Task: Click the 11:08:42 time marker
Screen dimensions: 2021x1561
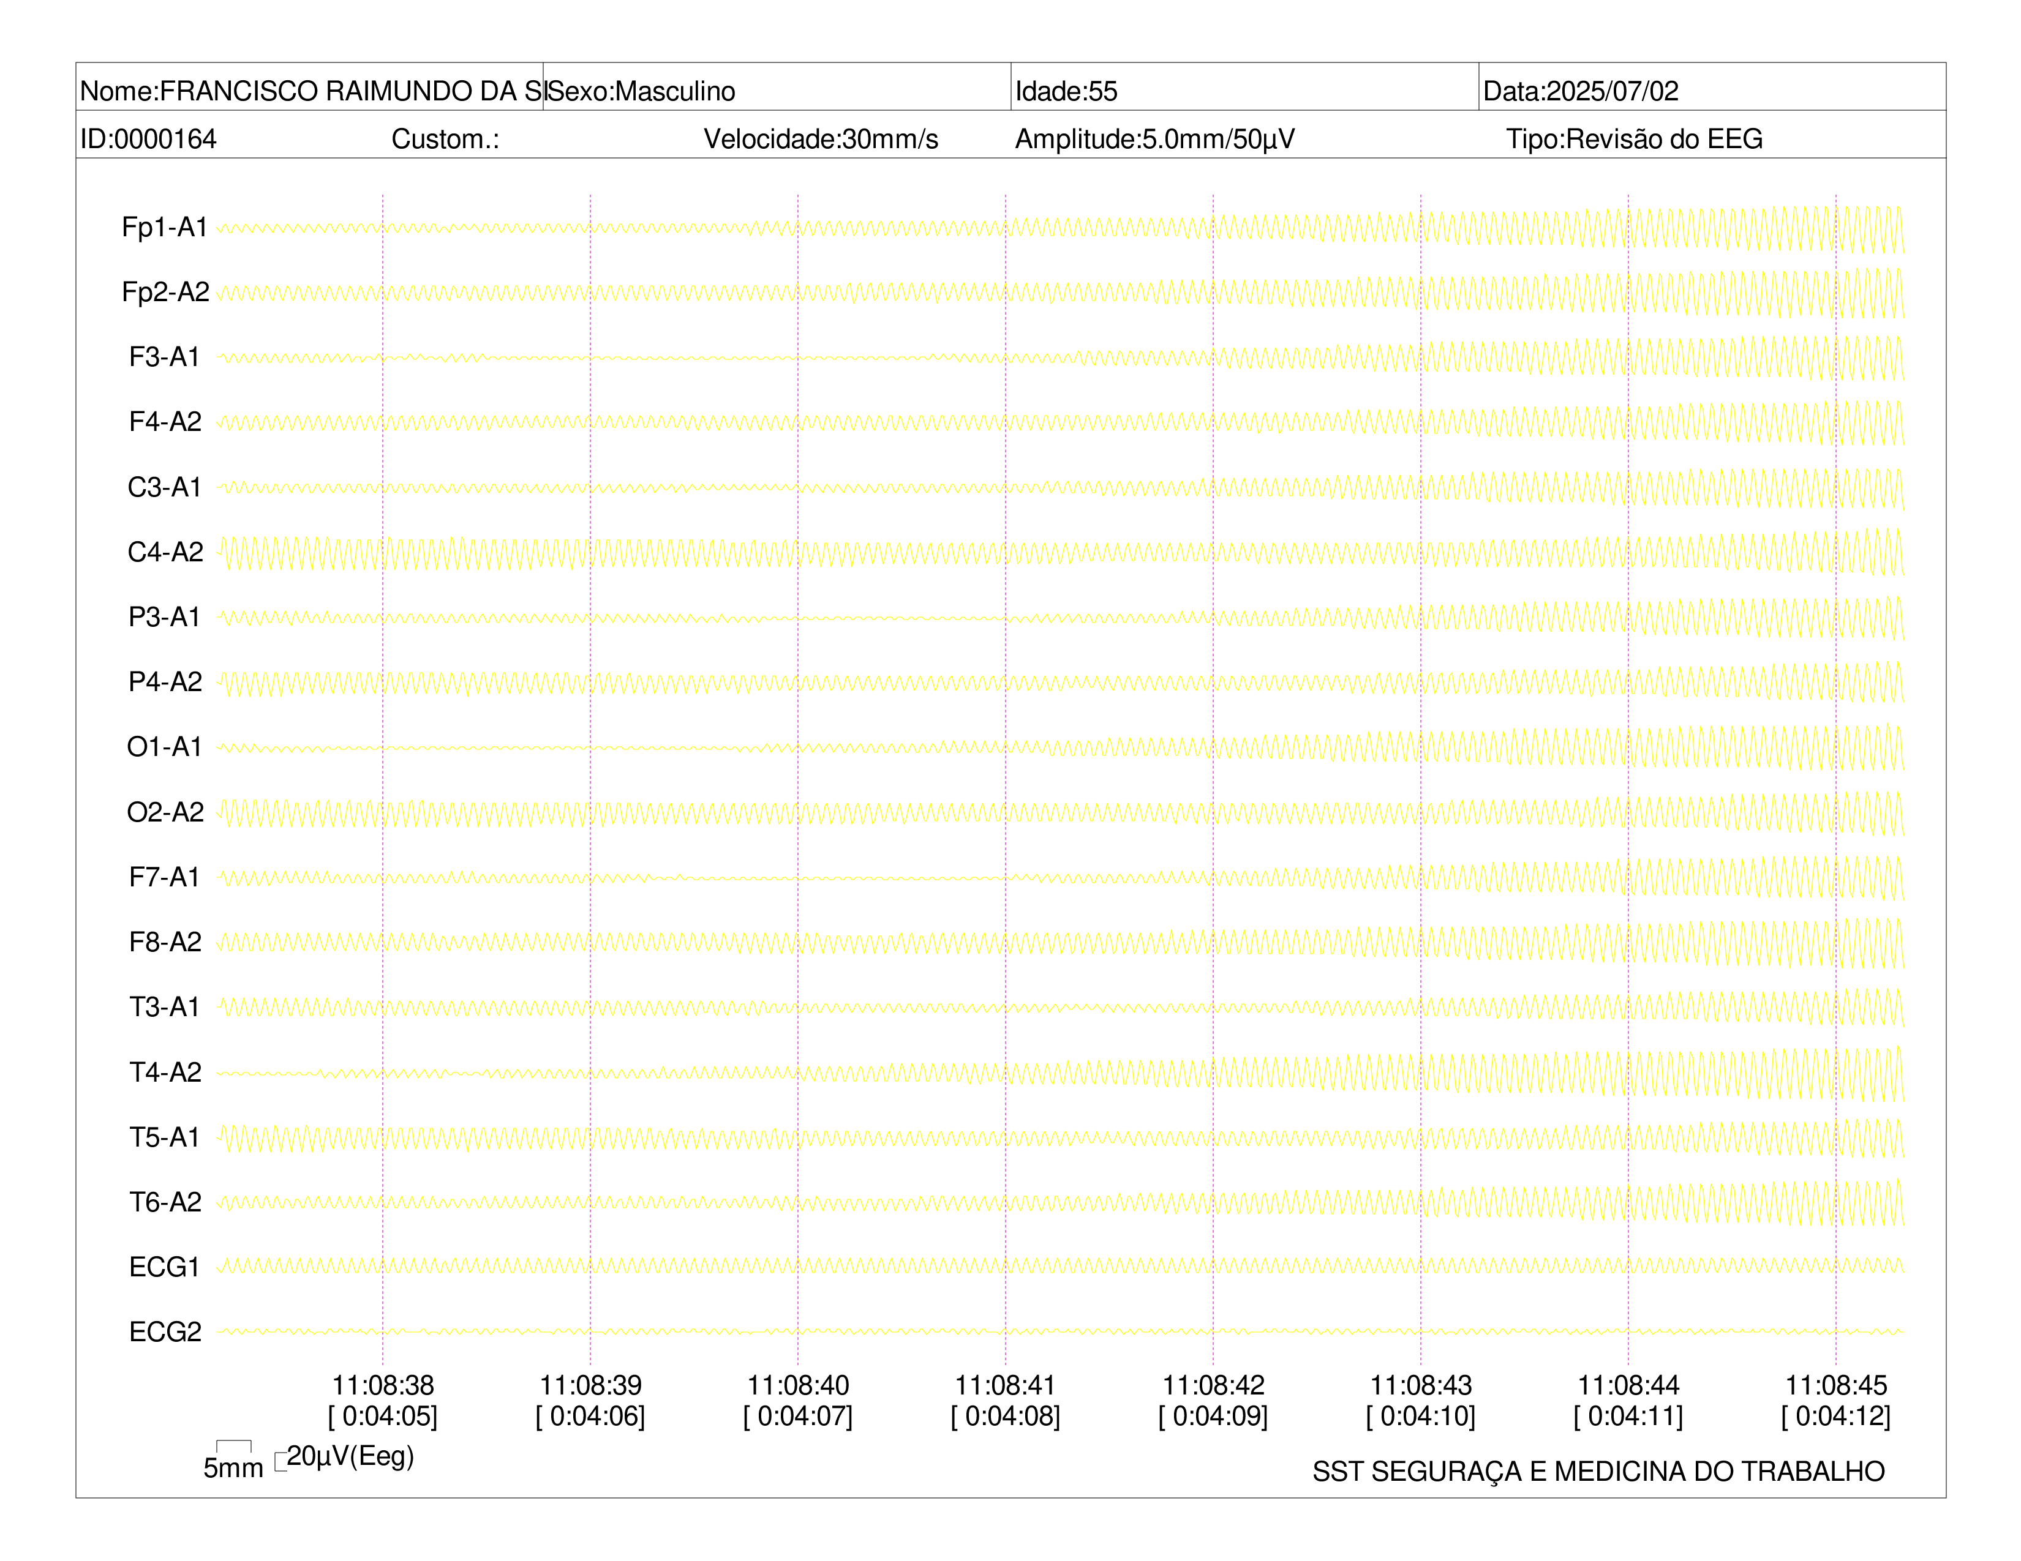Action: [1213, 1385]
